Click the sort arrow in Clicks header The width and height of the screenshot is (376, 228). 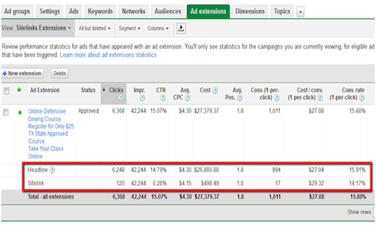pyautogui.click(x=104, y=90)
